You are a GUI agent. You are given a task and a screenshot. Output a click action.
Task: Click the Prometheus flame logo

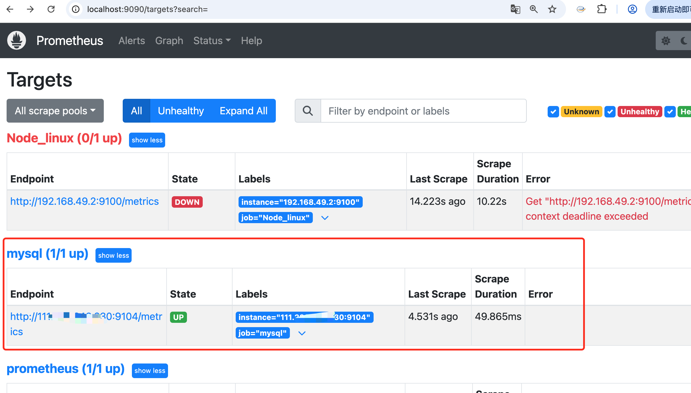(x=17, y=40)
